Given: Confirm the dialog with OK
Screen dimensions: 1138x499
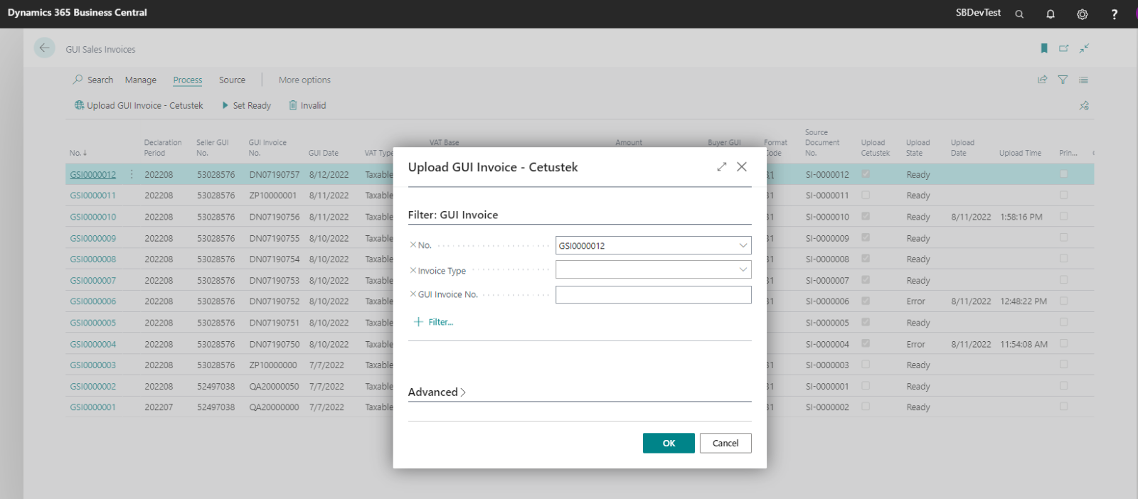Looking at the screenshot, I should pos(669,443).
